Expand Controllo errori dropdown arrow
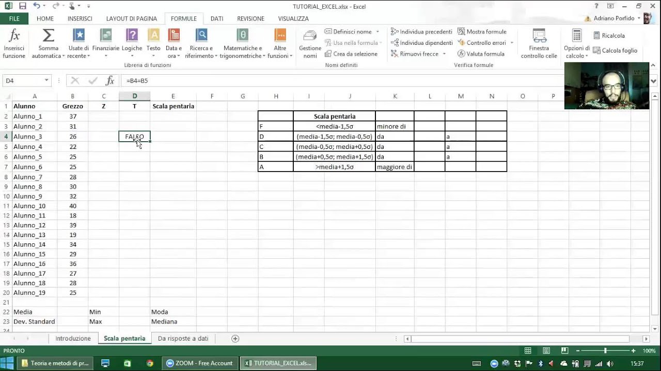661x371 pixels. tap(512, 43)
